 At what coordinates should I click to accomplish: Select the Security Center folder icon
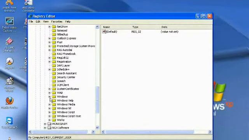(54, 77)
